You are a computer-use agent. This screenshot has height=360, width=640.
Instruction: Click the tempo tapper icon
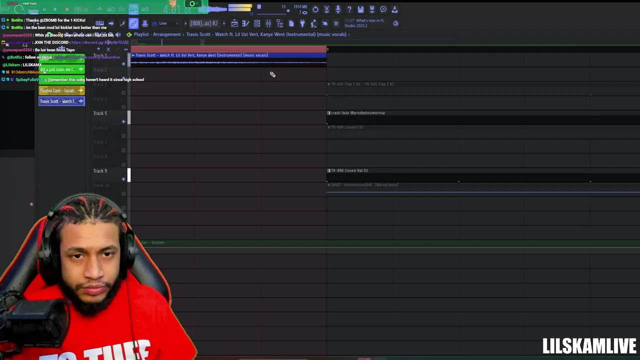(313, 23)
